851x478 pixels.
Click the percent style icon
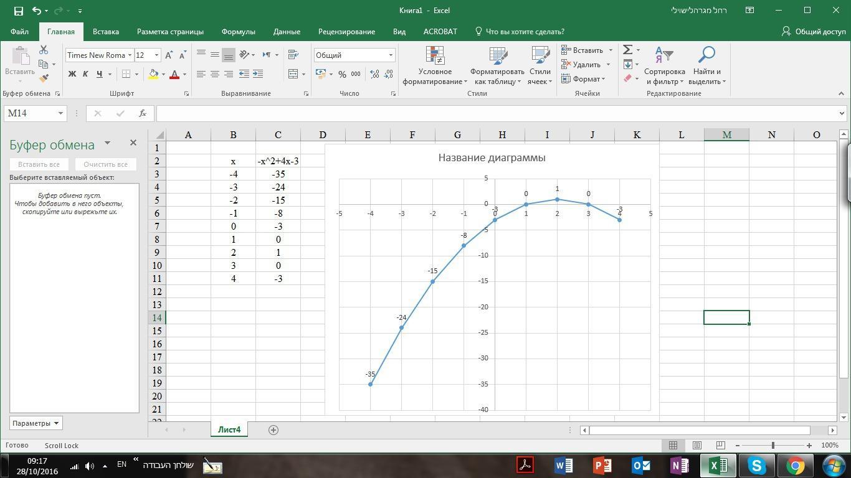tap(342, 74)
